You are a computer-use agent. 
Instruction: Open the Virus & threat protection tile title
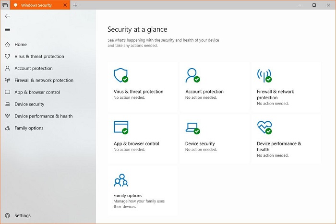[x=138, y=92]
